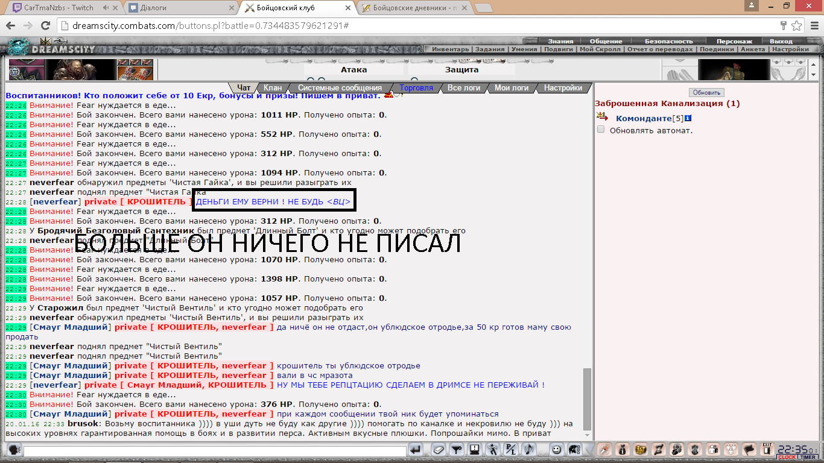Open the Настройки chat tab
Screen dimensions: 824x463
coord(563,88)
